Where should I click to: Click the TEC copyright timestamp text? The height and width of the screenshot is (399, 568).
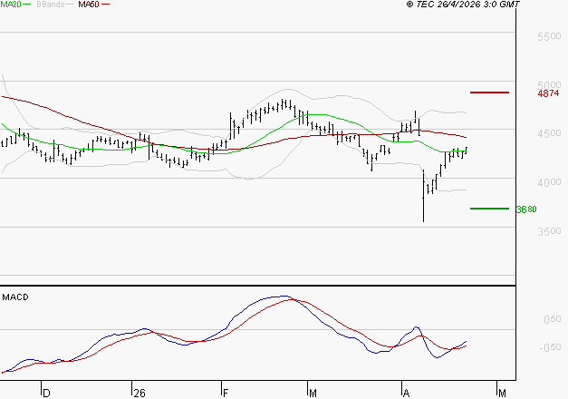pyautogui.click(x=463, y=5)
